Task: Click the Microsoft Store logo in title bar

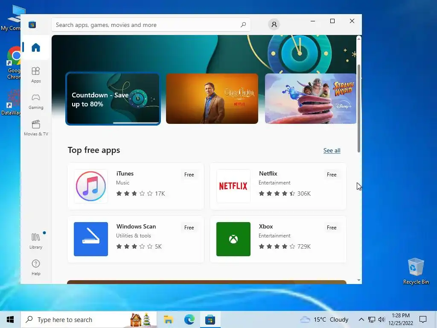Action: (x=32, y=24)
